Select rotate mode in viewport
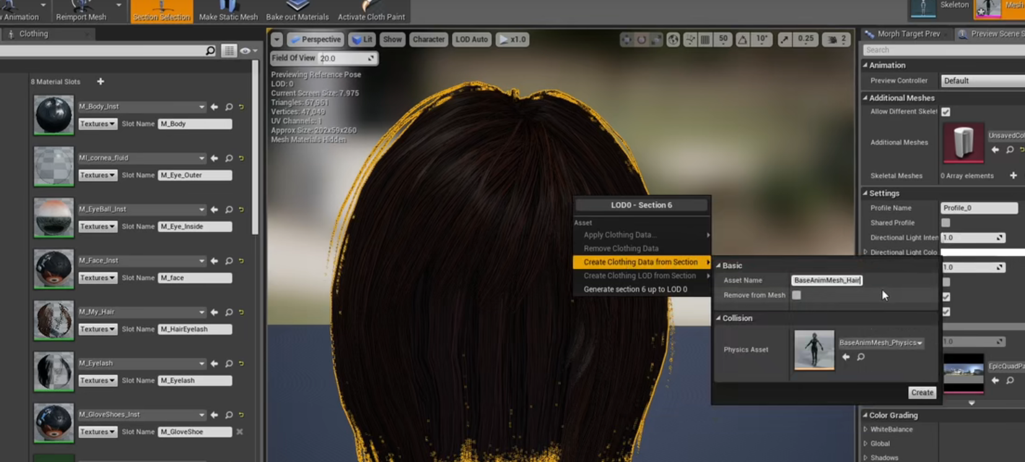This screenshot has height=462, width=1025. (642, 40)
